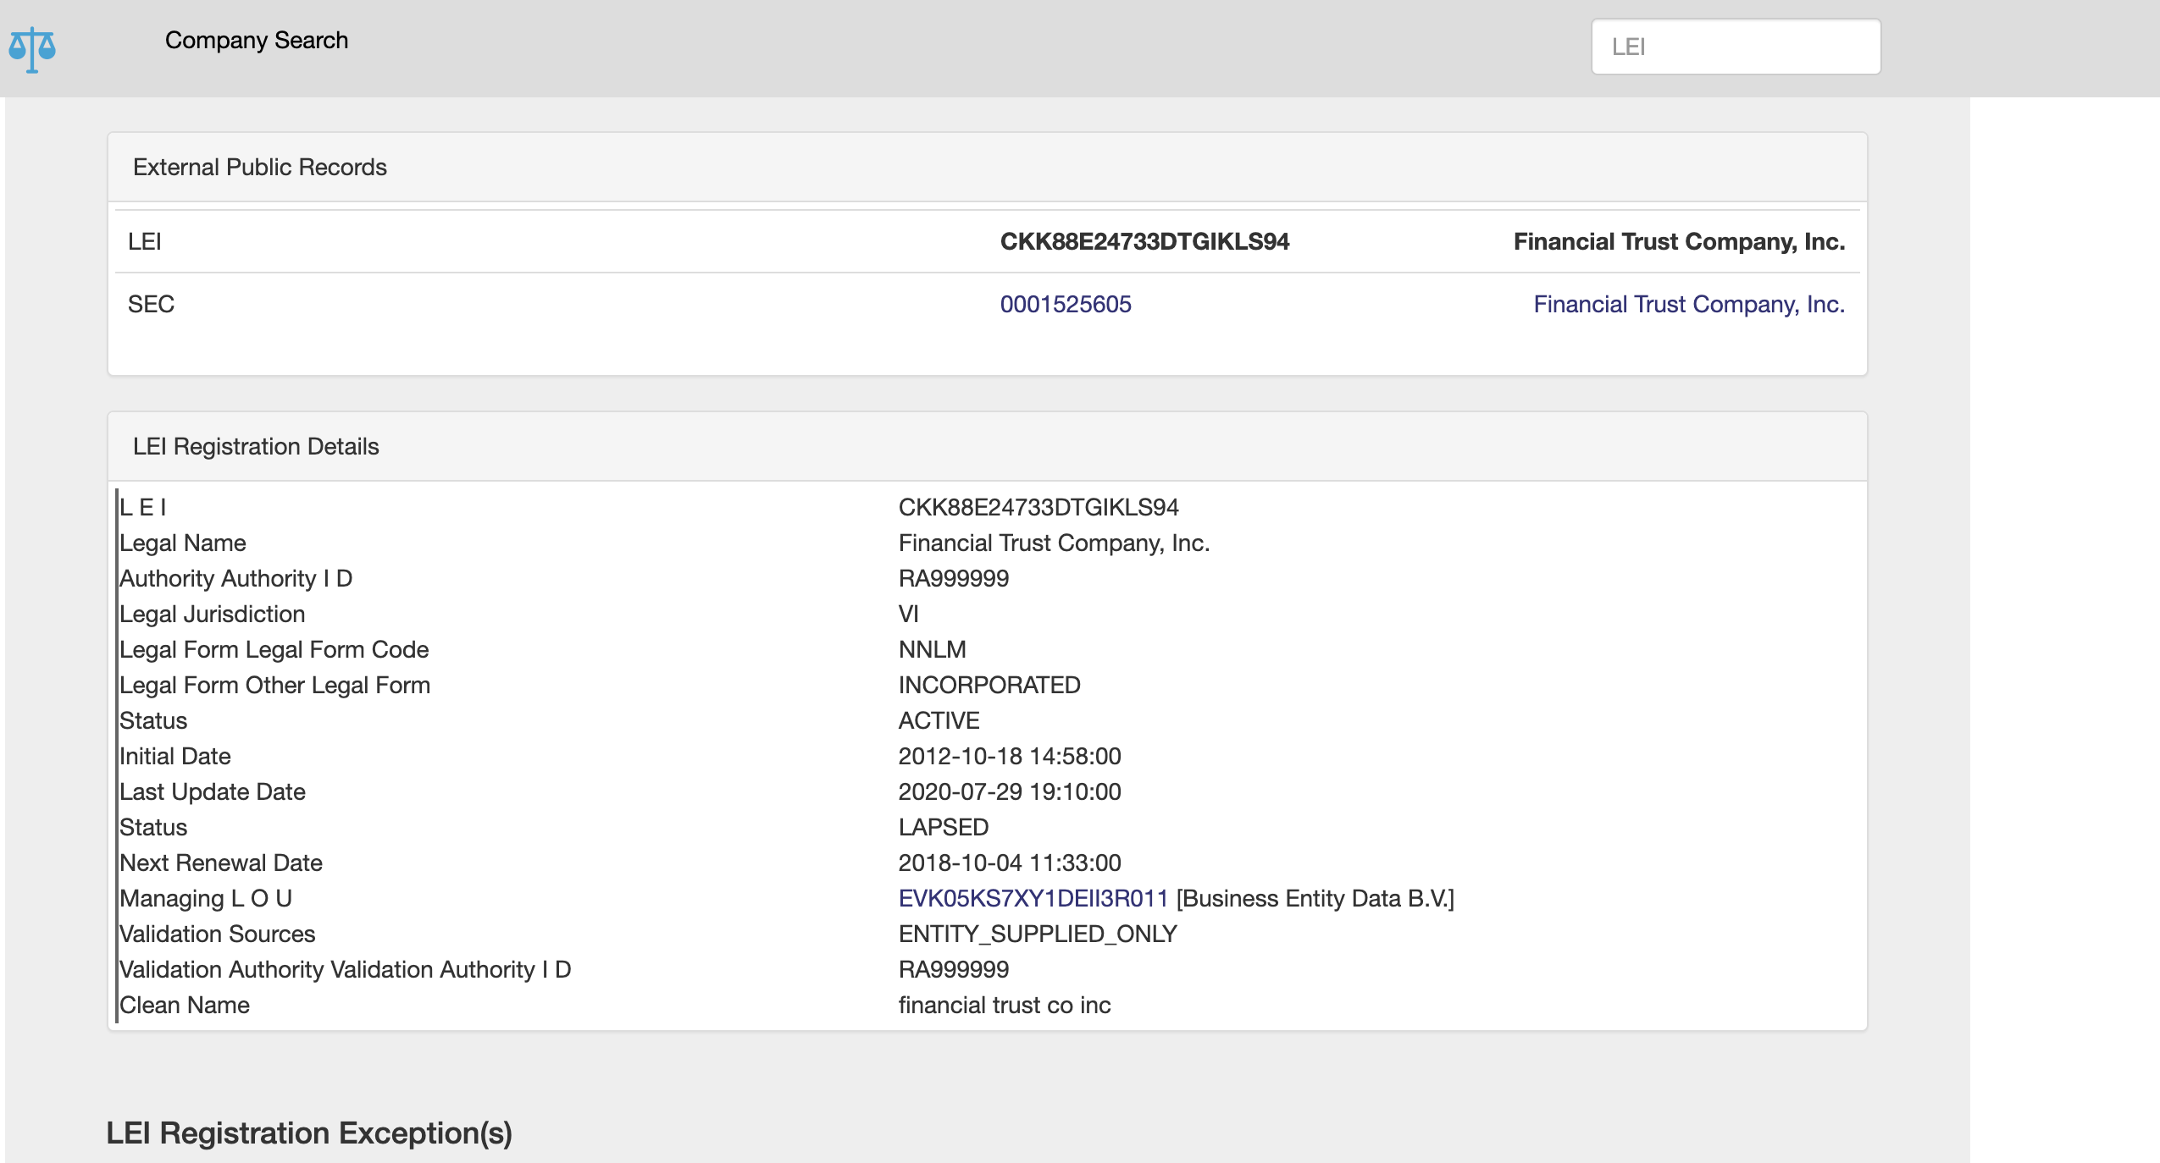
Task: Click the LEI Registration Details heading
Action: click(256, 446)
